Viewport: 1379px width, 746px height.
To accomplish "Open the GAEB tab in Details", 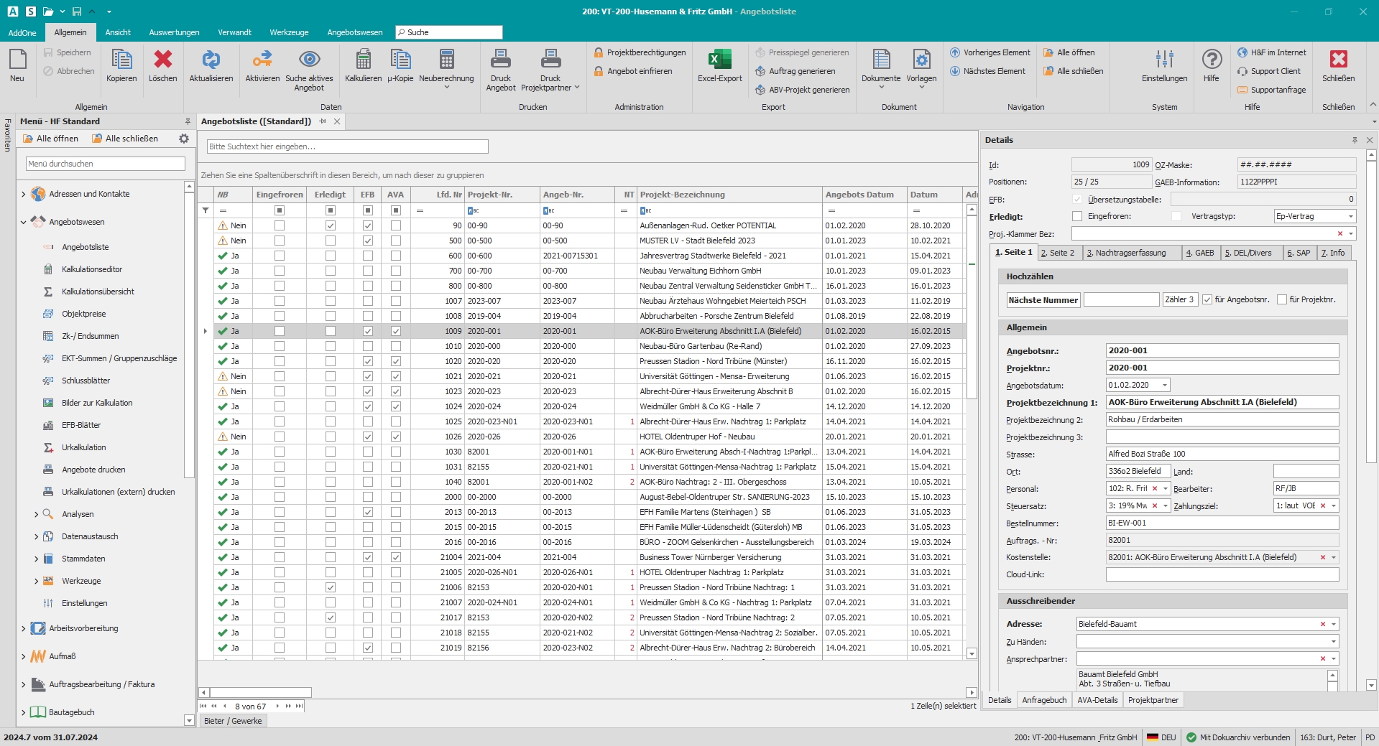I will [x=1200, y=253].
